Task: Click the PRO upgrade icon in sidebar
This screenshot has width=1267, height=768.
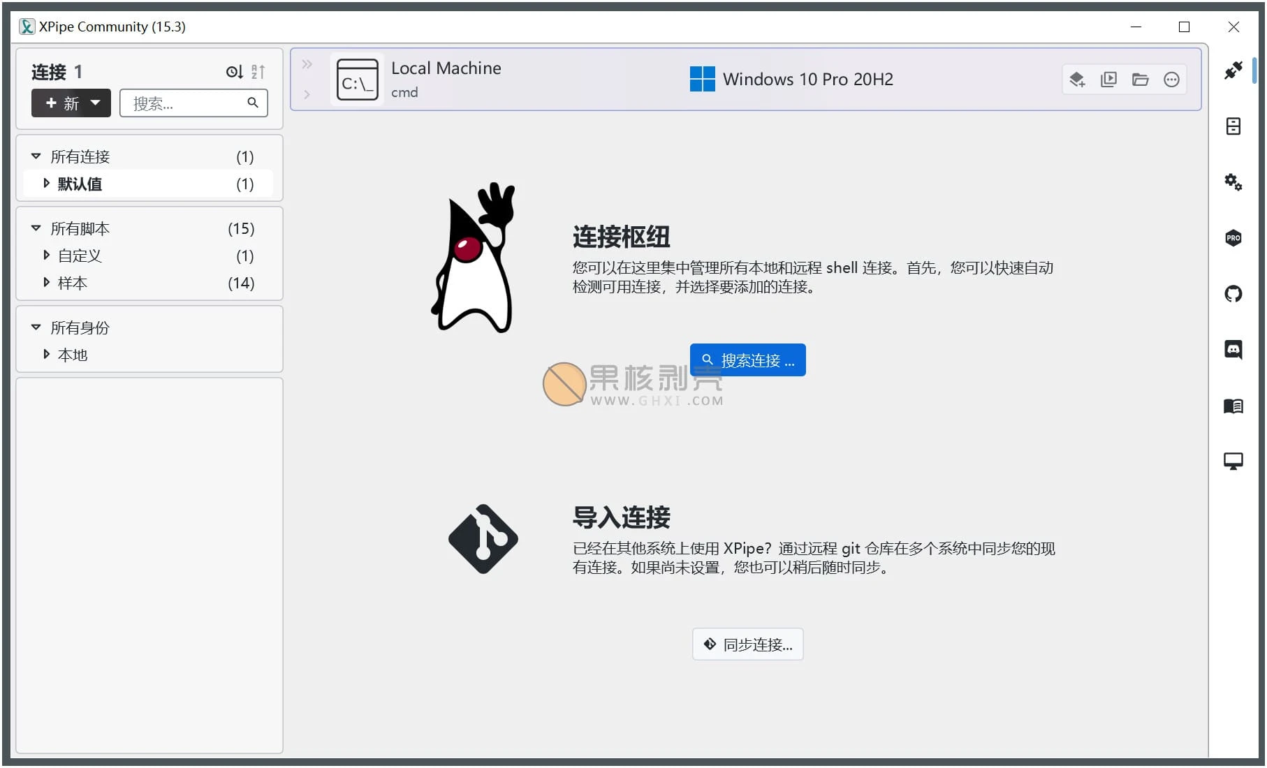Action: [x=1234, y=238]
